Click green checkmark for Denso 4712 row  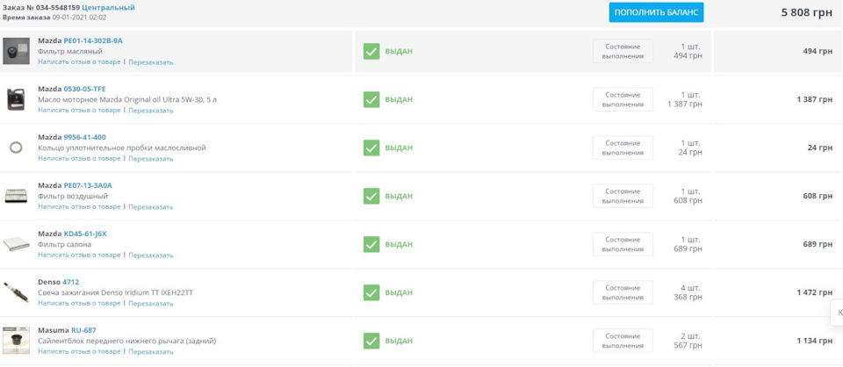tap(371, 293)
